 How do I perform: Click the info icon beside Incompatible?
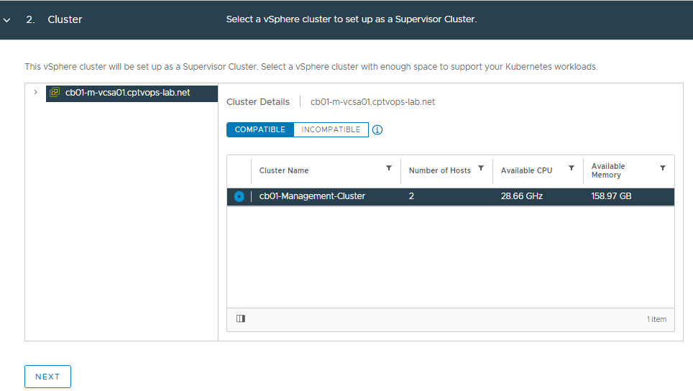coord(377,130)
